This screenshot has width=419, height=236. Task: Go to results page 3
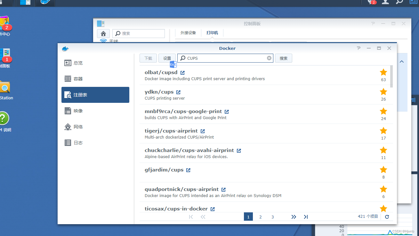pos(273,217)
